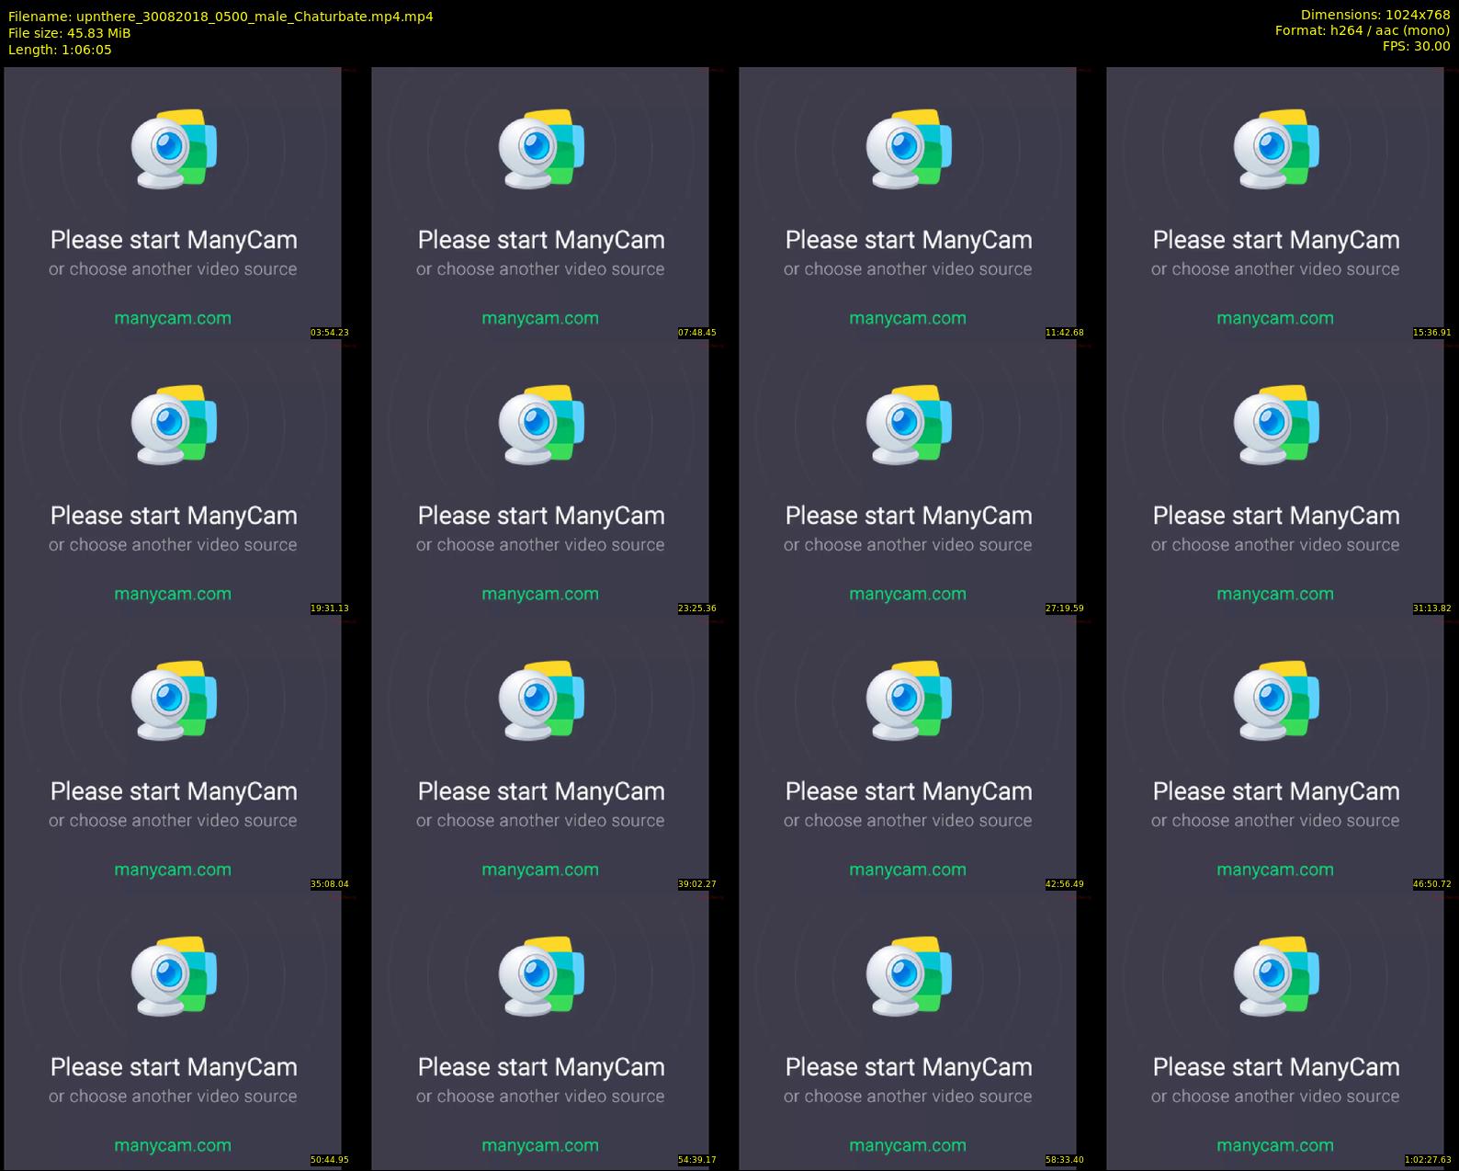Visit manycam.com link in the 50:44.95 frame
Image resolution: width=1459 pixels, height=1171 pixels.
pos(173,1146)
